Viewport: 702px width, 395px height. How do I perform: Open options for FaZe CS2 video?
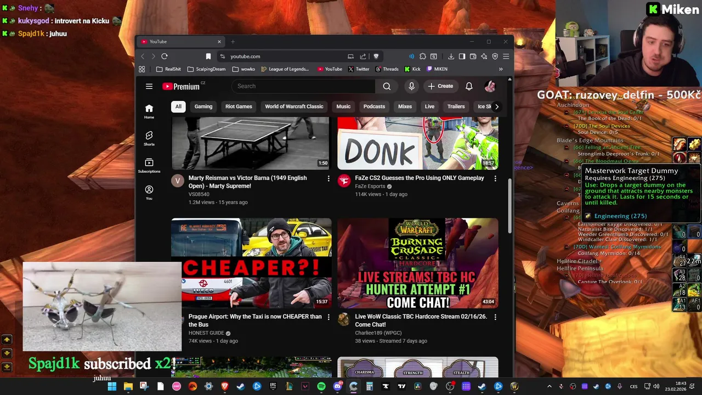pos(495,178)
